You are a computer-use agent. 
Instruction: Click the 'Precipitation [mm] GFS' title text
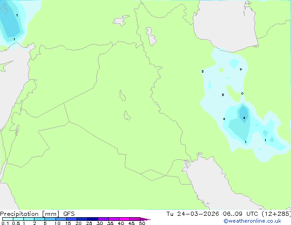click(x=37, y=214)
